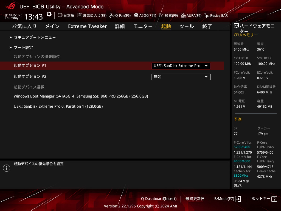
Task: Switch to Extreme Tweaker tab
Action: click(x=87, y=26)
